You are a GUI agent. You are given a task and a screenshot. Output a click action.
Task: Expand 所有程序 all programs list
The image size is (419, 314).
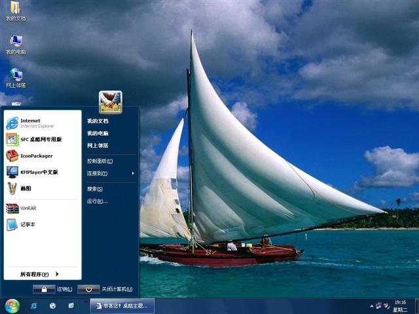39,274
